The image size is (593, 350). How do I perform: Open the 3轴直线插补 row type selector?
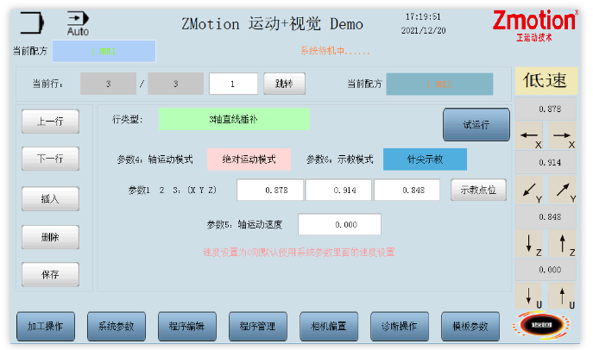pyautogui.click(x=234, y=119)
